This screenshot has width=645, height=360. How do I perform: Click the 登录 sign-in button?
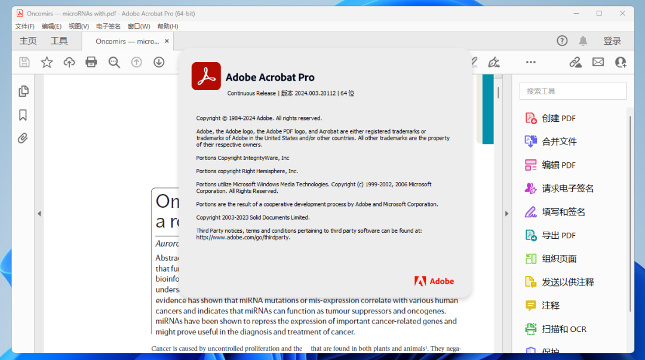click(612, 41)
